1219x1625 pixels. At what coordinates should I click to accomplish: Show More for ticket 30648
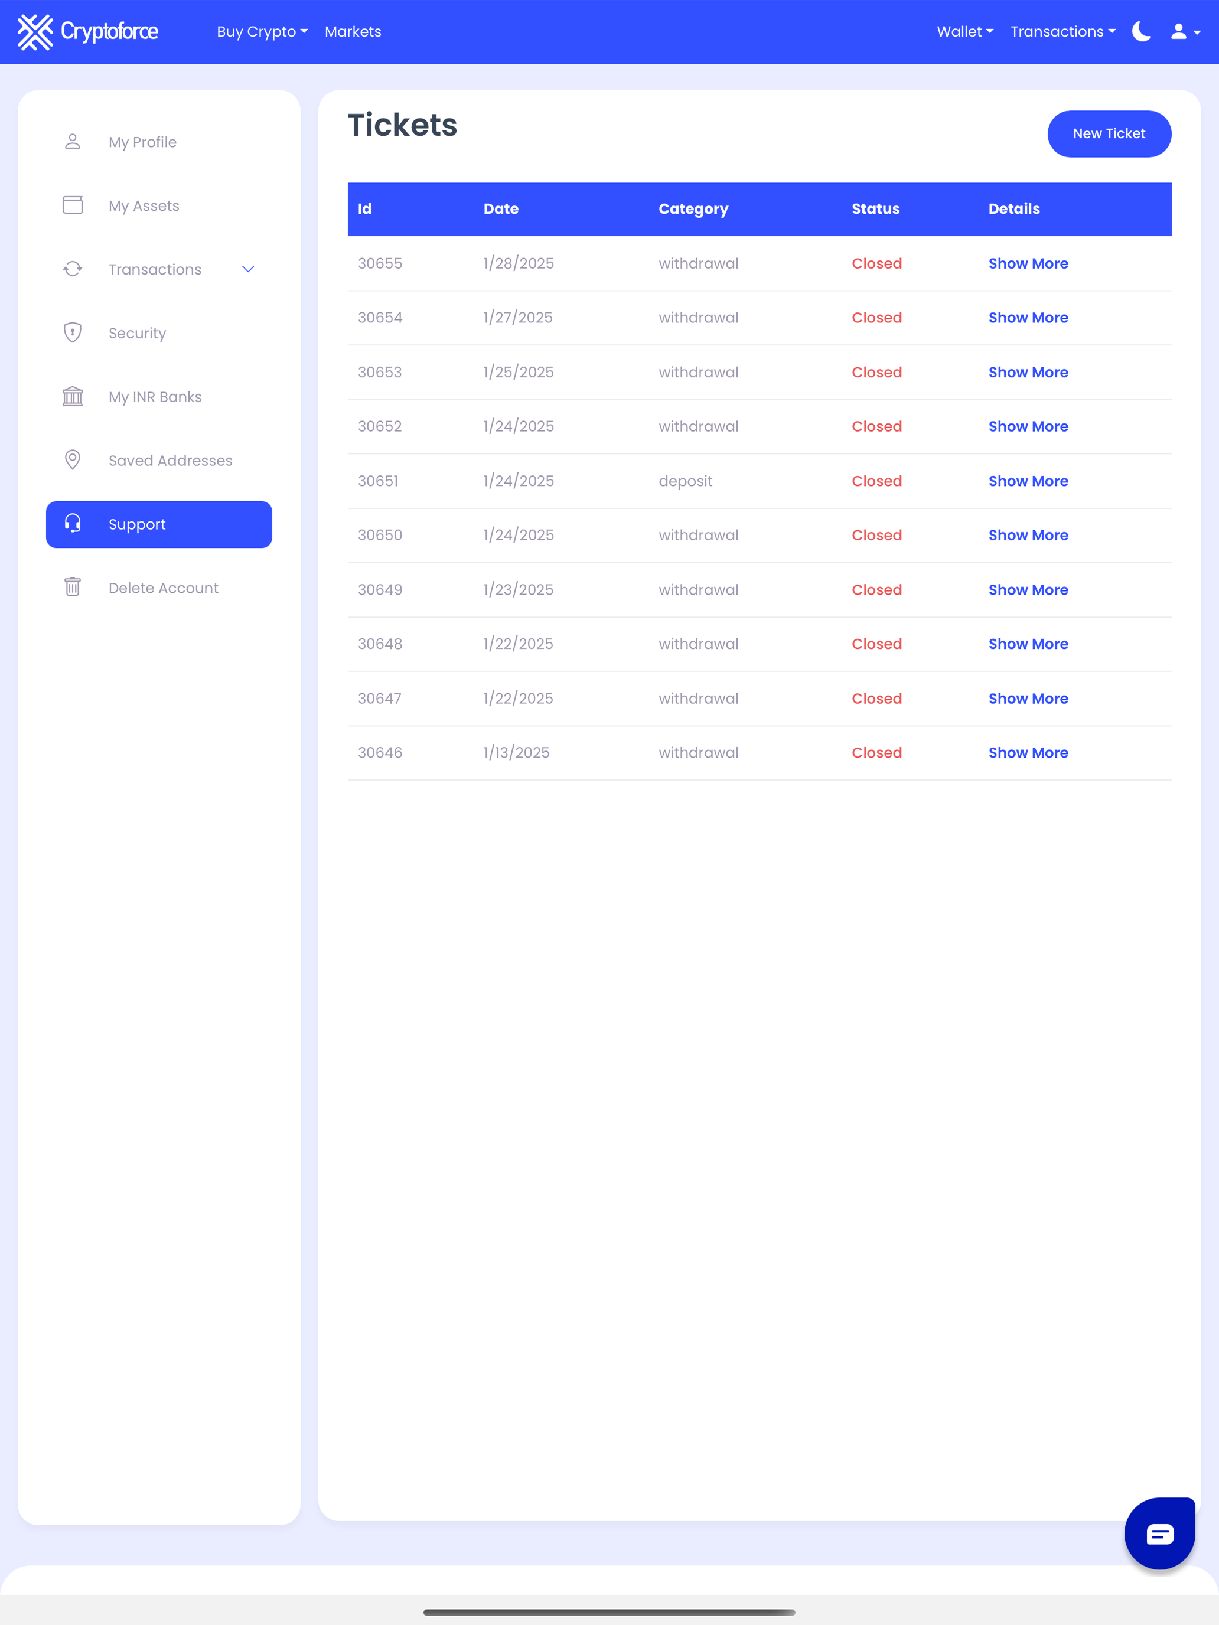point(1028,644)
